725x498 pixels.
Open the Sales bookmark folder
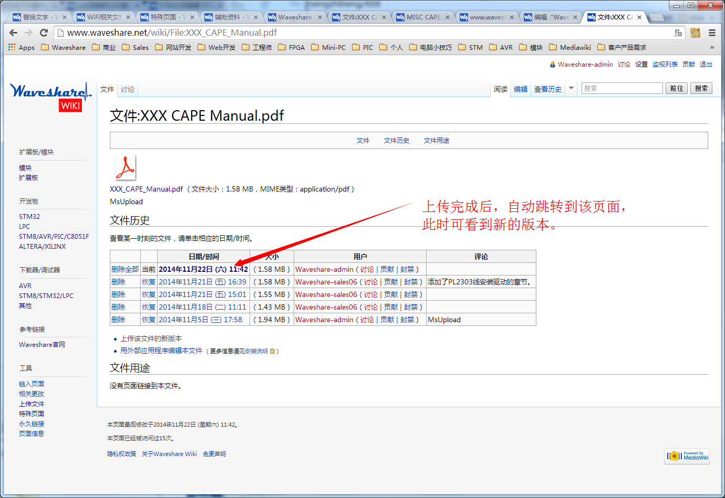click(135, 47)
